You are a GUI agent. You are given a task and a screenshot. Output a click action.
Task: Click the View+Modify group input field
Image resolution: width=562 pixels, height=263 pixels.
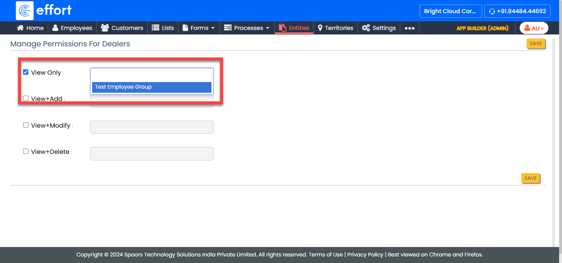pos(151,127)
